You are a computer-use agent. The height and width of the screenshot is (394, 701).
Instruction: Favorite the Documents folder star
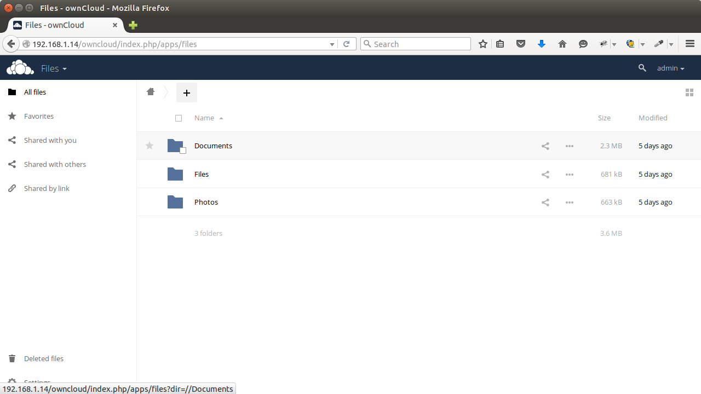[x=149, y=146]
